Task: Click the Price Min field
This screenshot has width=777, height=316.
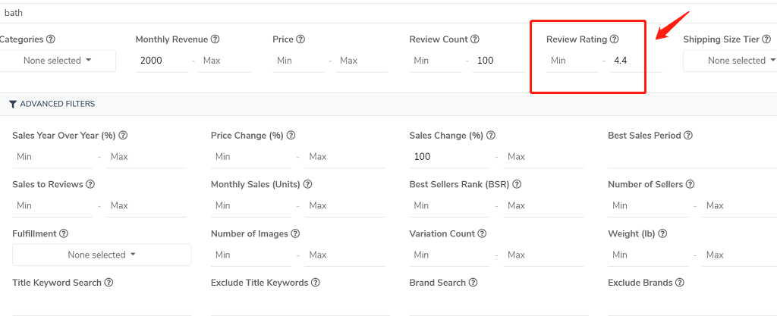Action: (x=299, y=61)
